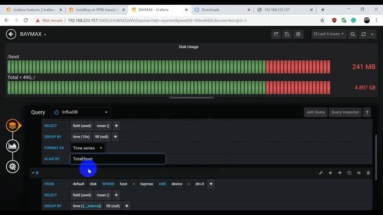Screen dimensions: 383x215
Task: Switch to Grafana Features browser tab
Action: 34,10
